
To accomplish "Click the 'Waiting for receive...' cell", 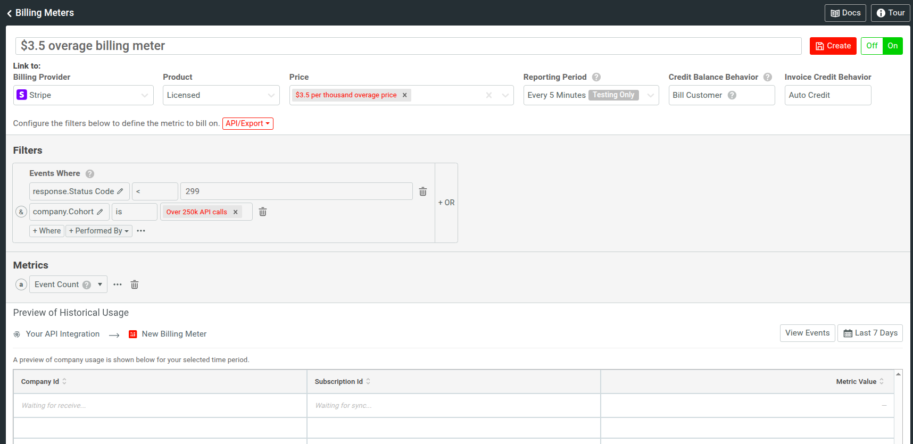I will 160,406.
